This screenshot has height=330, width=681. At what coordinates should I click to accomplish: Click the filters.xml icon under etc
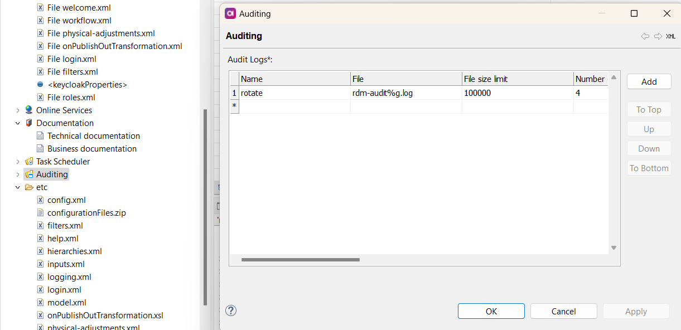point(40,225)
